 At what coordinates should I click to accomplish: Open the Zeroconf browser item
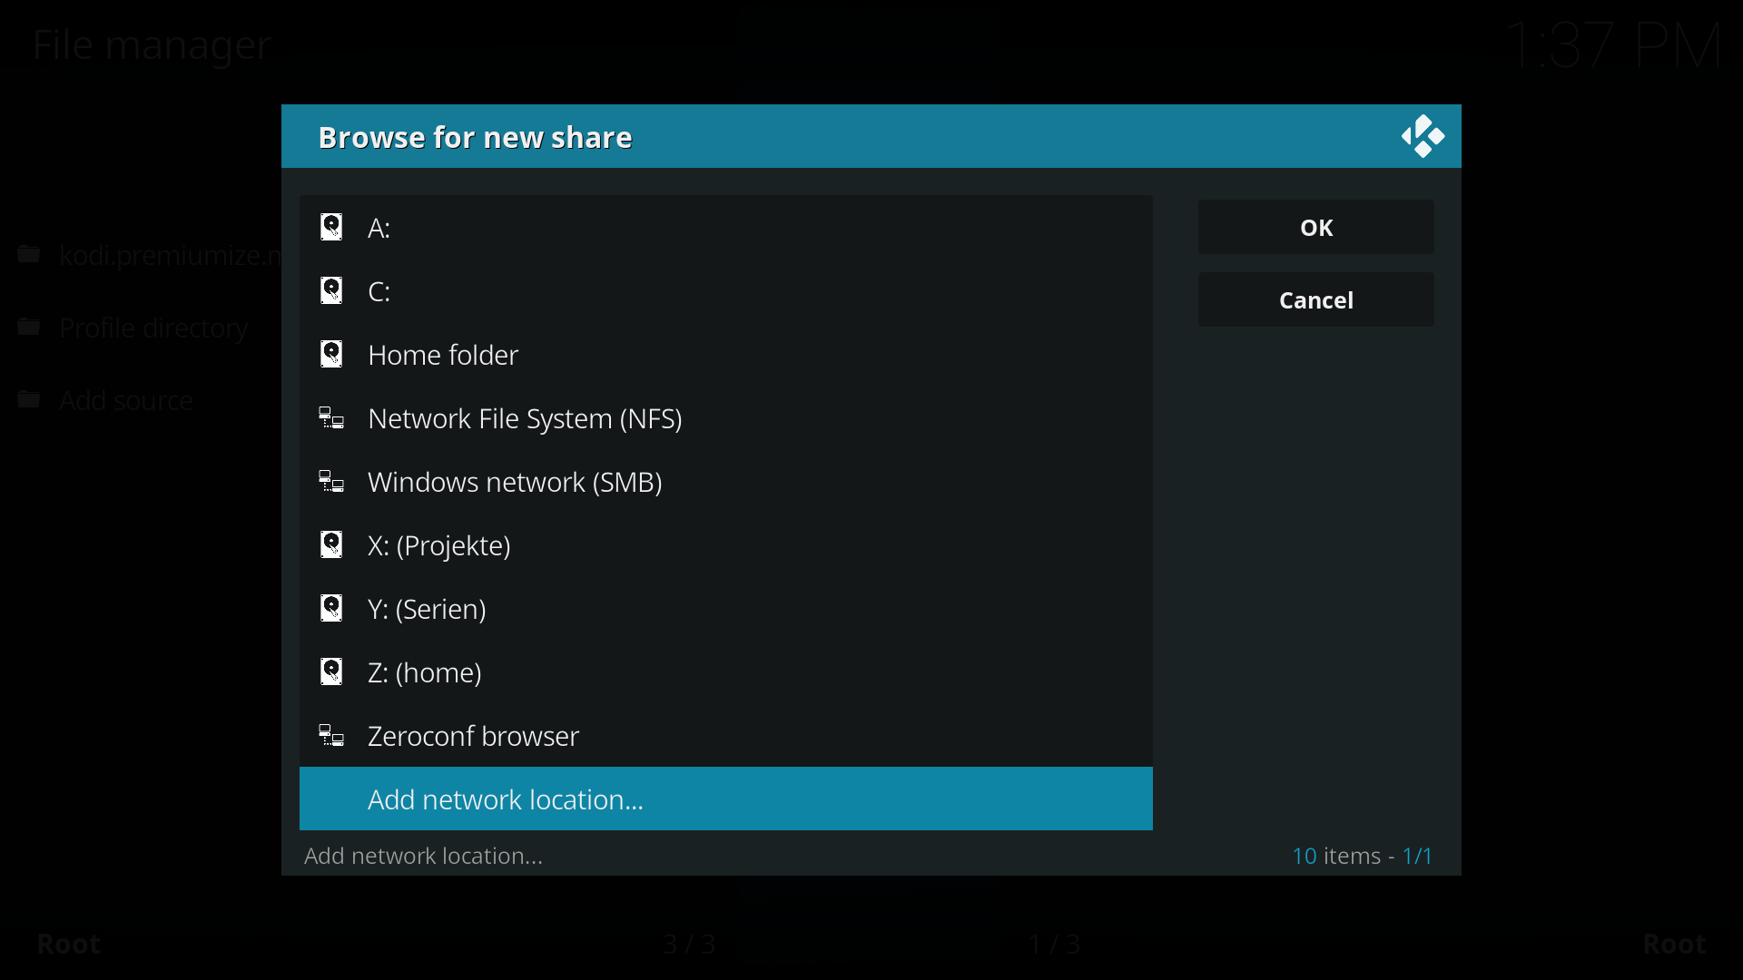[x=726, y=735]
